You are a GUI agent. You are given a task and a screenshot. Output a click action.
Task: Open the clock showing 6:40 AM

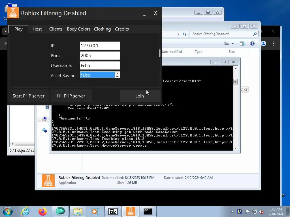tap(276, 212)
